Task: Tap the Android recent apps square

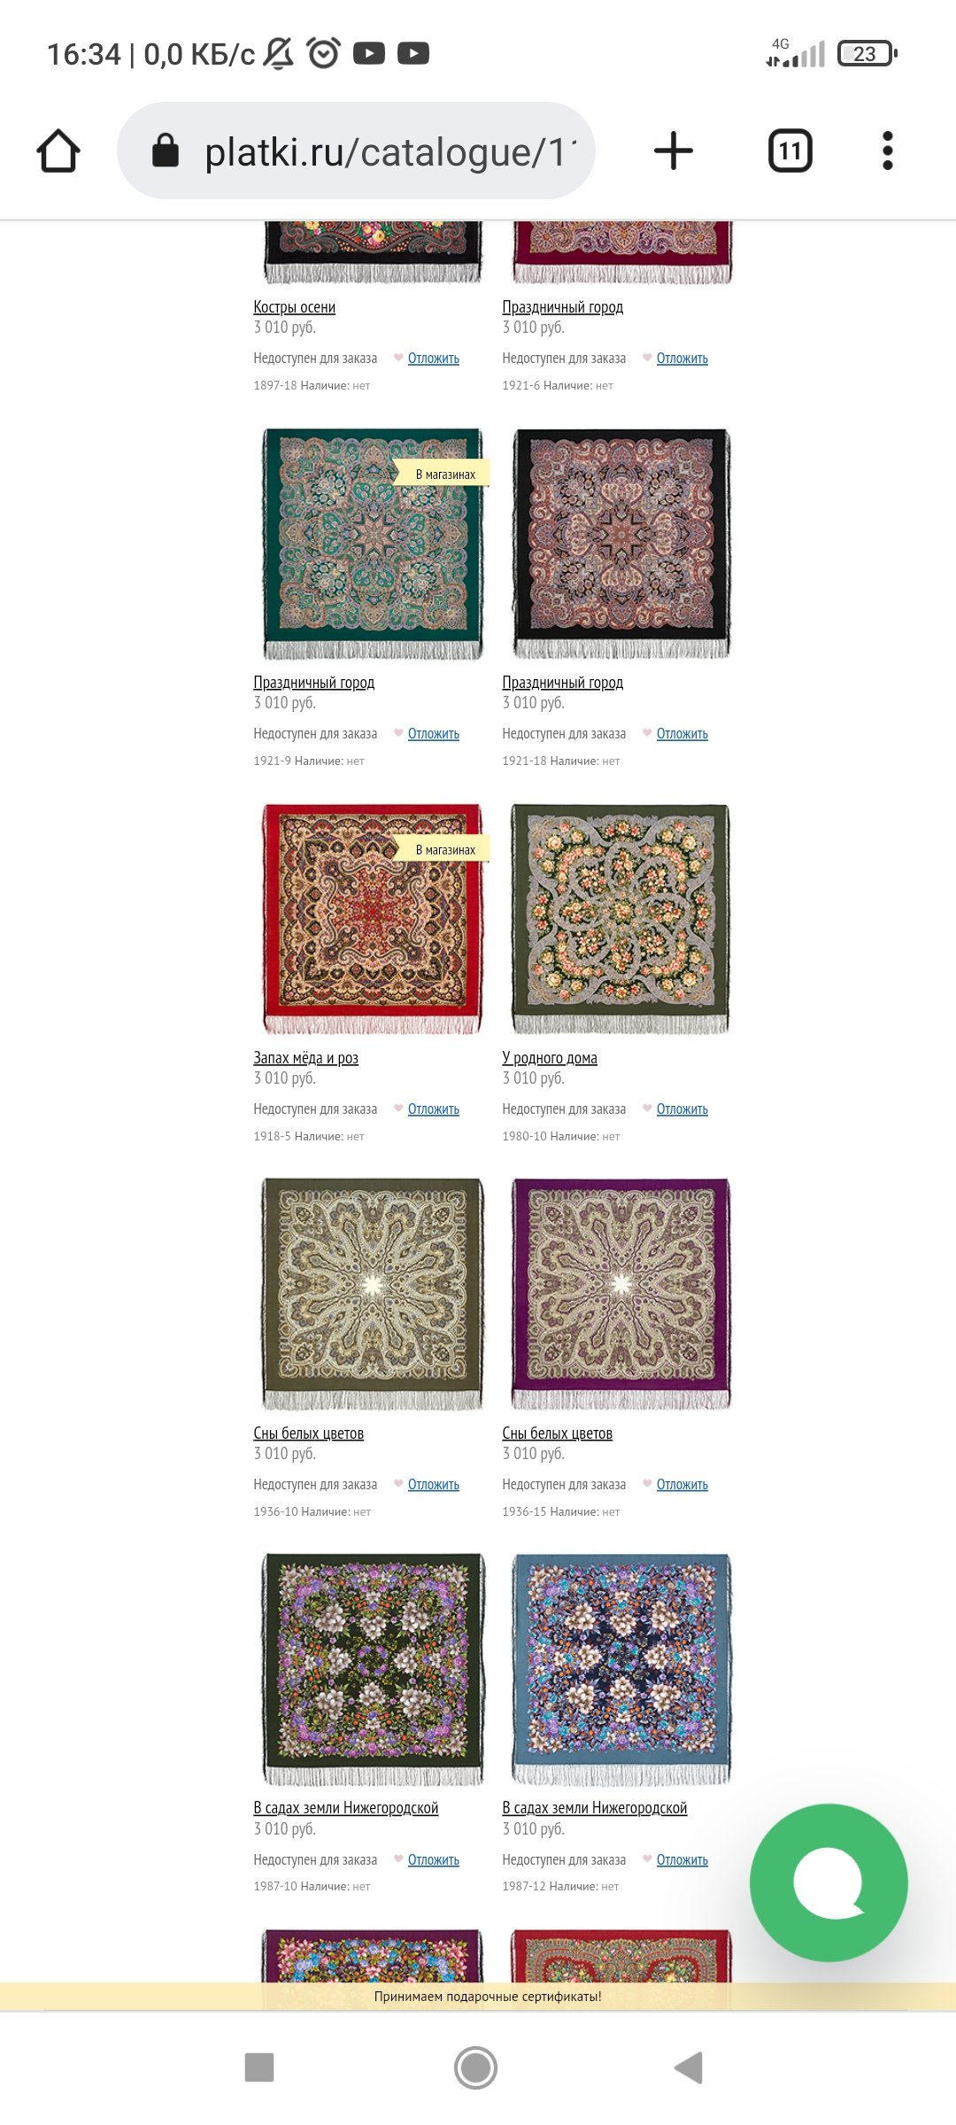Action: coord(259,2068)
